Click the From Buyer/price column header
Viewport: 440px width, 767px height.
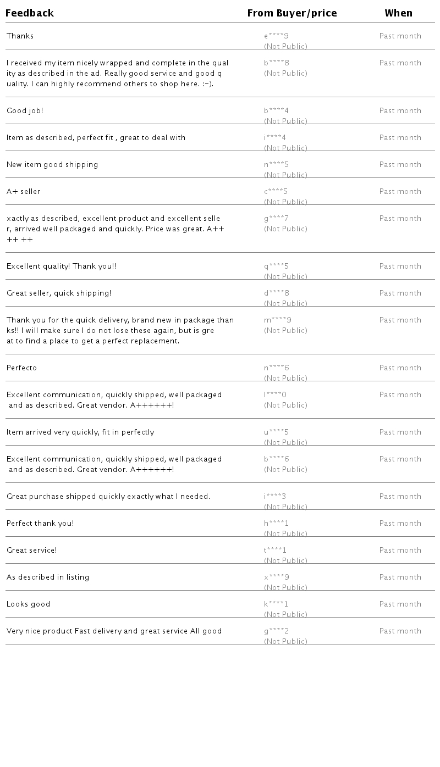tap(292, 13)
